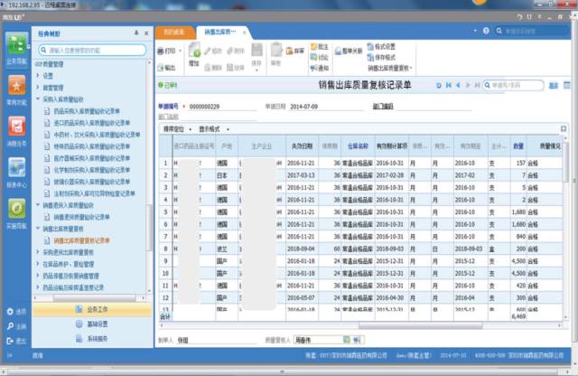Viewport: 578px width, 376px height.
Task: Click the pencil modify icon
Action: pos(208,51)
